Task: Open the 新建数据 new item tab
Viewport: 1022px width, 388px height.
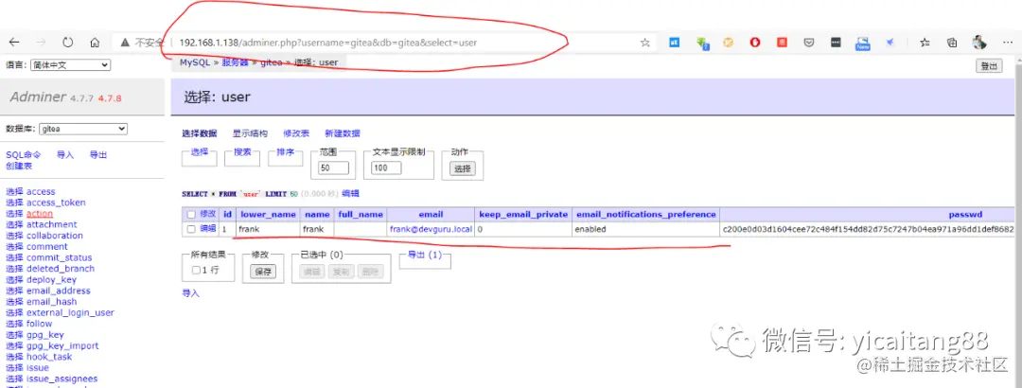Action: point(343,133)
